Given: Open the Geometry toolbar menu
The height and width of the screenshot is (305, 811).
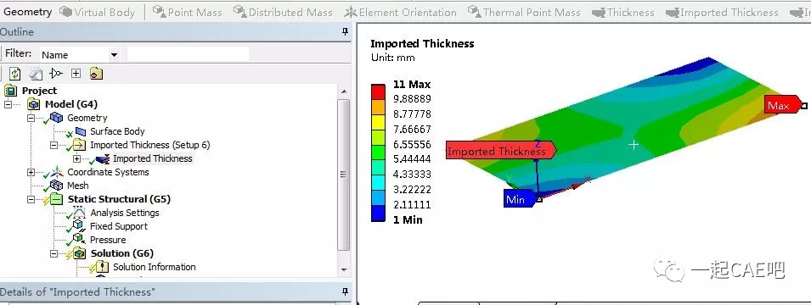Looking at the screenshot, I should [28, 12].
